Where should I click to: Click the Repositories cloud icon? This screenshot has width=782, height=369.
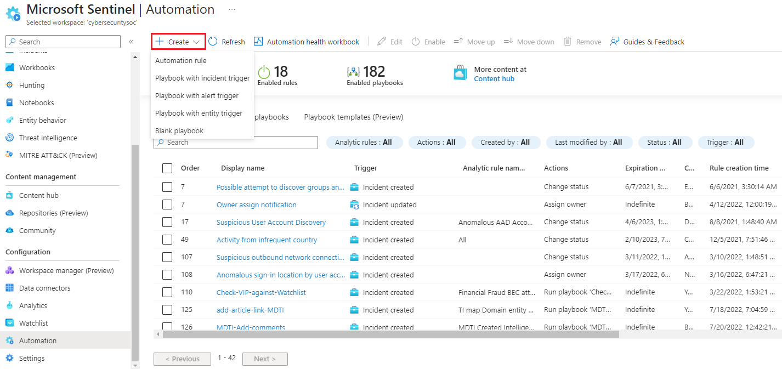pyautogui.click(x=9, y=213)
